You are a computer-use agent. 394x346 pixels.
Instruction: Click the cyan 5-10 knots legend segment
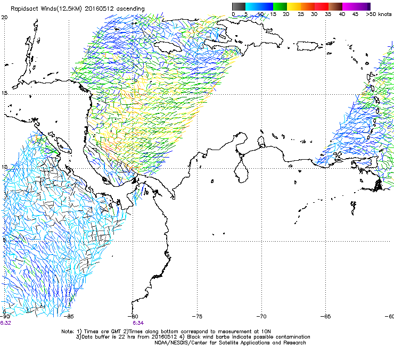point(252,6)
